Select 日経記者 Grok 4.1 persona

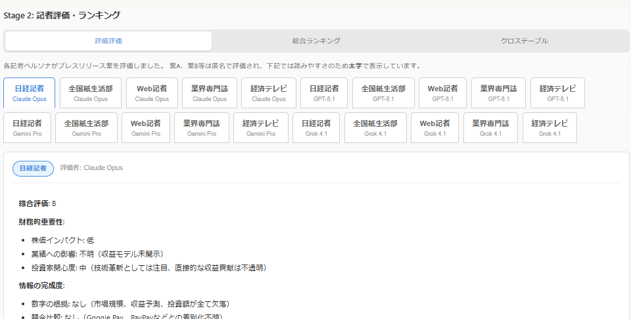click(x=316, y=128)
